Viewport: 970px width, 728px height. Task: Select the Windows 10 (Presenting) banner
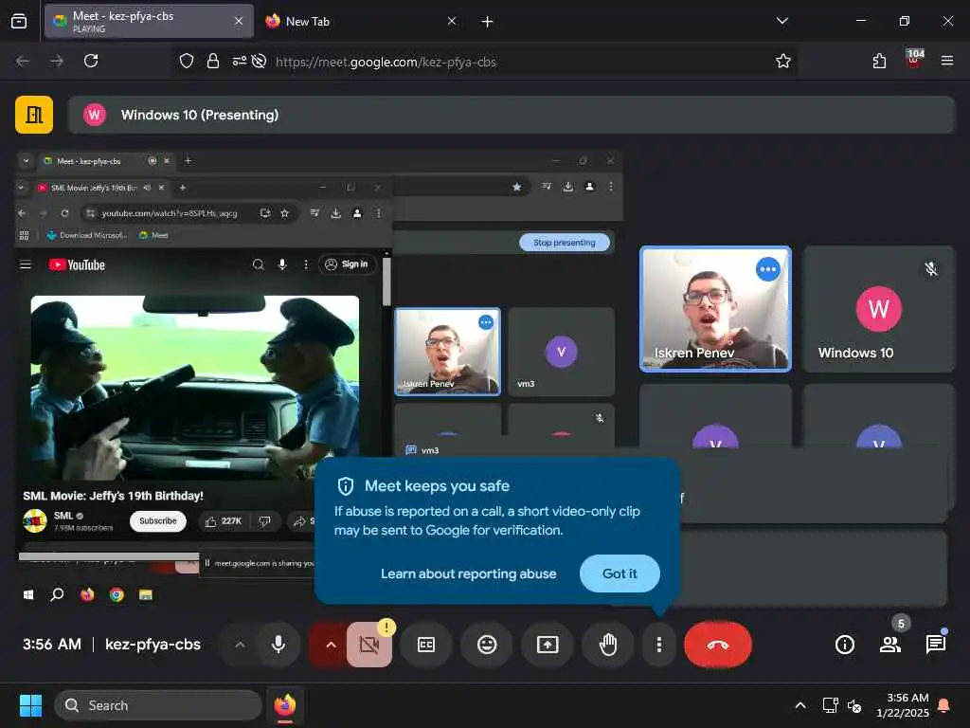[511, 115]
